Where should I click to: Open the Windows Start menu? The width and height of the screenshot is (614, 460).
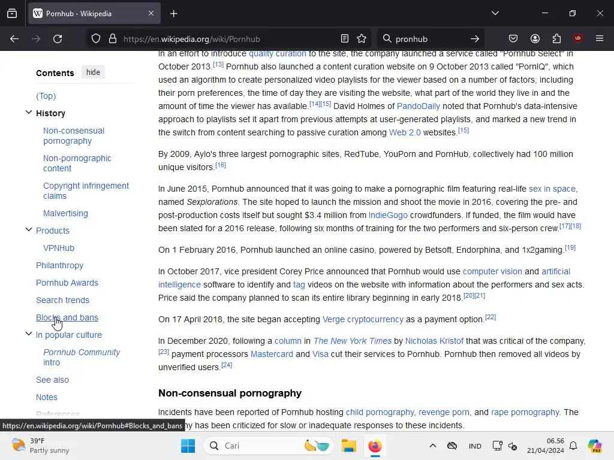(x=188, y=446)
